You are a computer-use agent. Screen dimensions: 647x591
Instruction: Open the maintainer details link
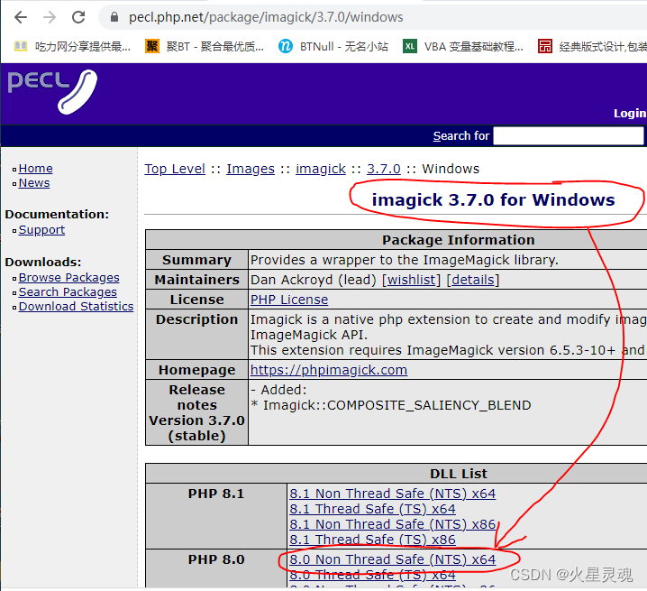point(473,280)
